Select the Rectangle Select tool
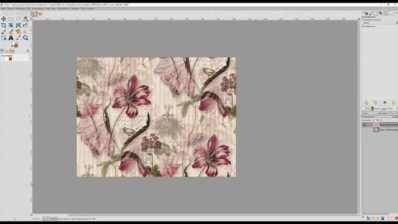The height and width of the screenshot is (224, 398). tap(11, 19)
